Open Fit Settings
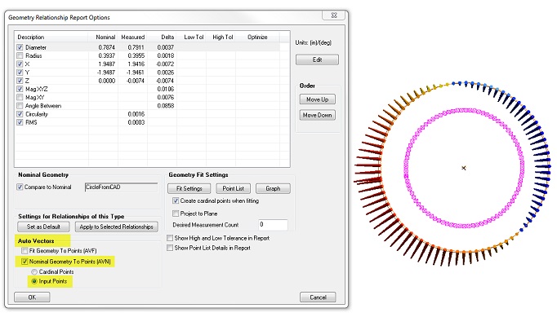Image resolution: width=557 pixels, height=317 pixels. [189, 188]
